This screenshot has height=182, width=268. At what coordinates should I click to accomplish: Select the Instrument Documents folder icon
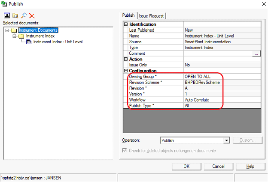pos(14,30)
